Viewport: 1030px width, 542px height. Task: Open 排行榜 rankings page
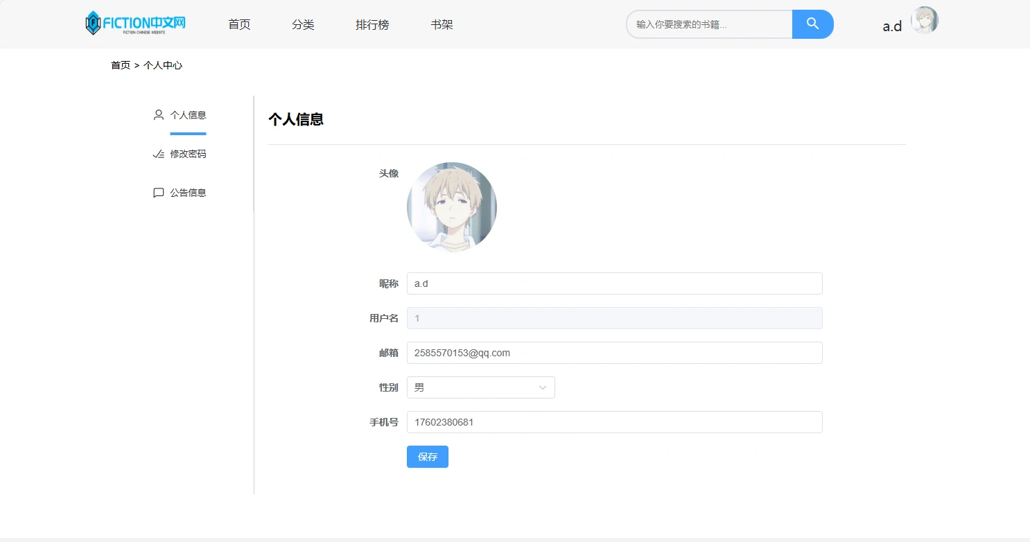pyautogui.click(x=372, y=24)
